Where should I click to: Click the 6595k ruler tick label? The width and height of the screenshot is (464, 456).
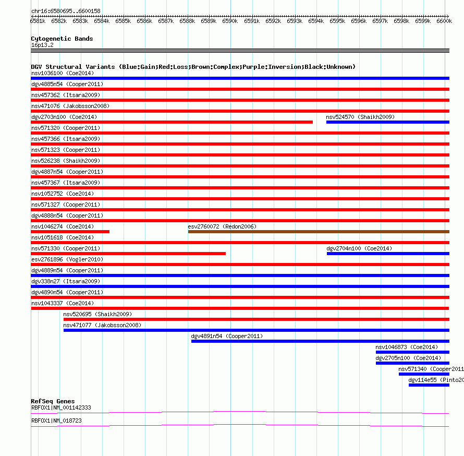[x=337, y=21]
